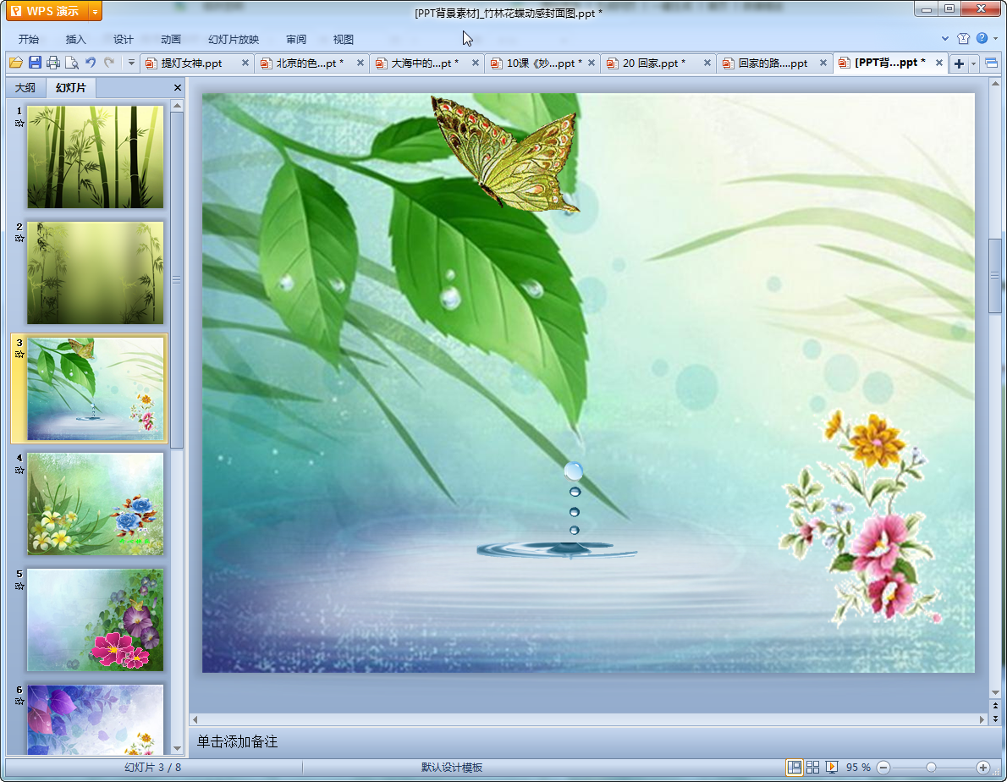Zoom in with plus button
The image size is (1007, 782).
[983, 768]
